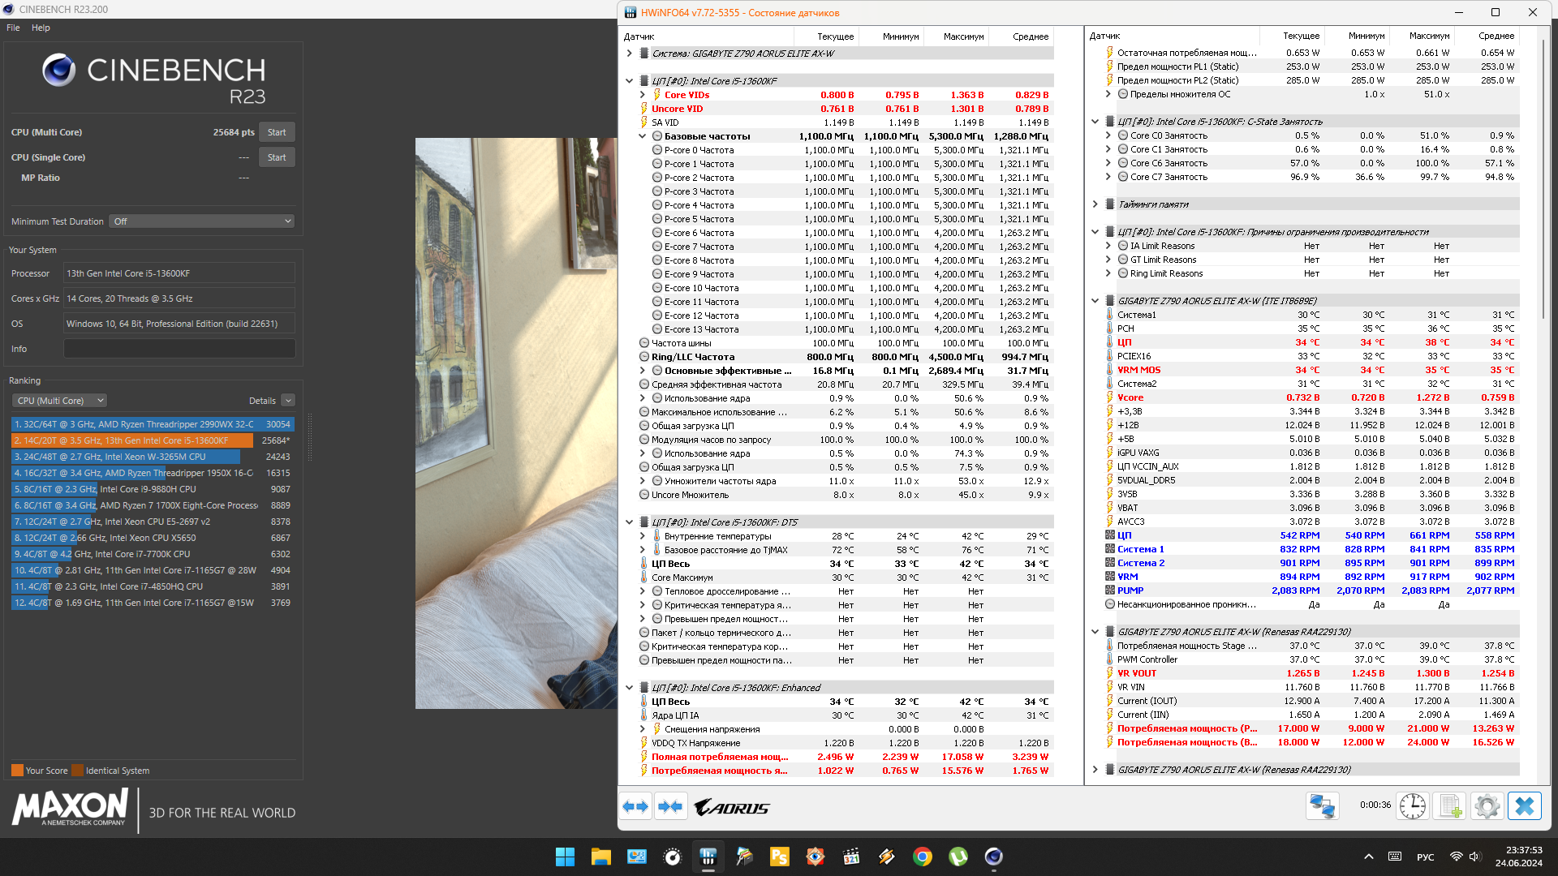Click the blue X close sensors icon

1525,806
